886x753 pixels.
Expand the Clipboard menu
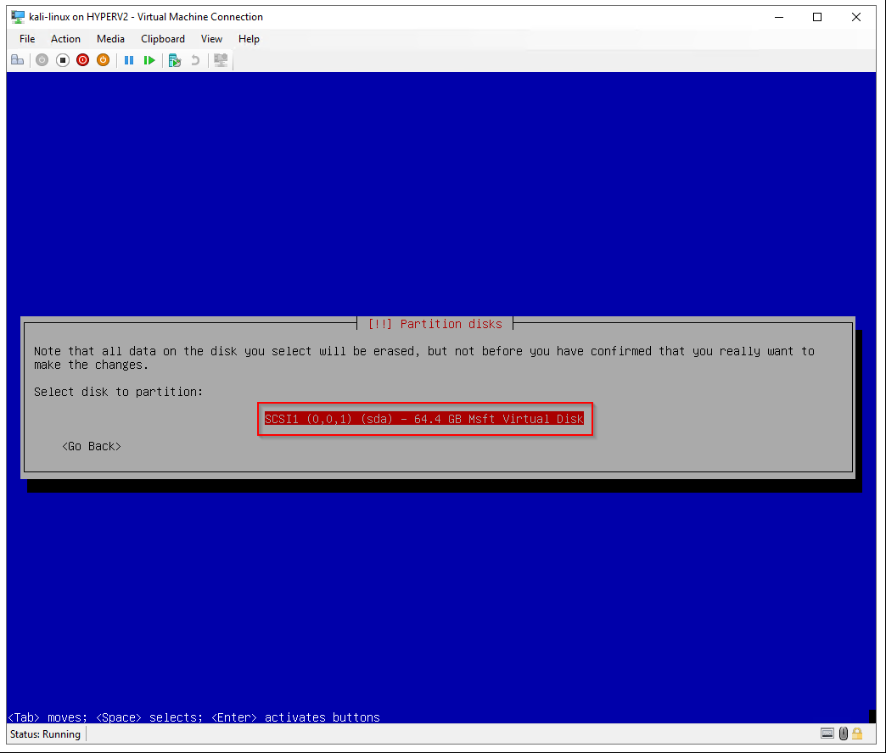coord(163,39)
